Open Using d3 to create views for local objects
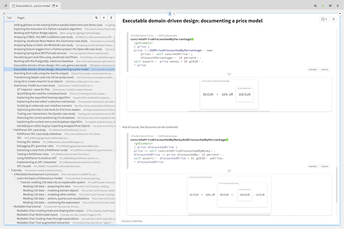344x229 pixels. 38,82
